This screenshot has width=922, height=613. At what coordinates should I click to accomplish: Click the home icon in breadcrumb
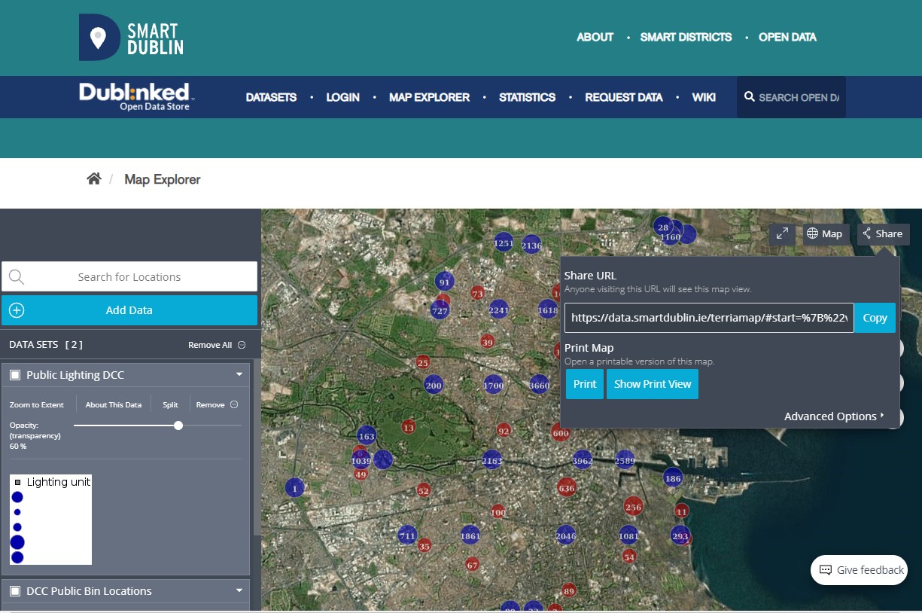(94, 179)
